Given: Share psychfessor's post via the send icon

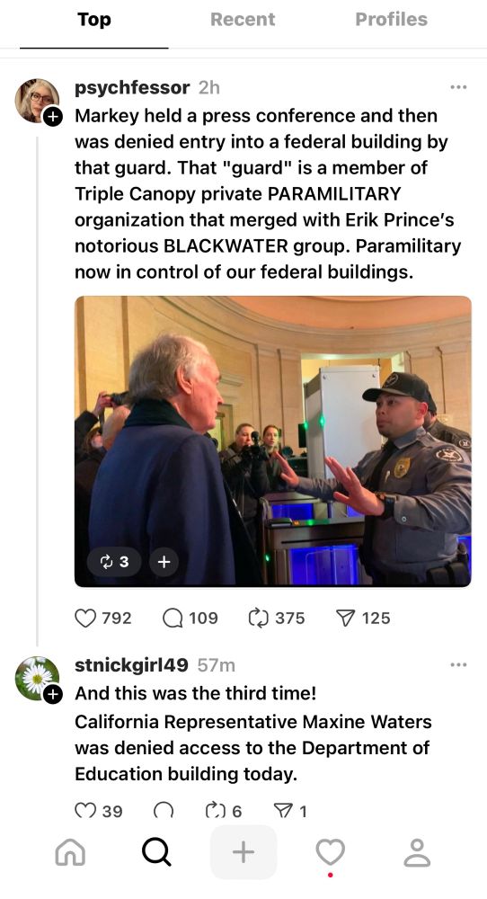Looking at the screenshot, I should (x=345, y=619).
